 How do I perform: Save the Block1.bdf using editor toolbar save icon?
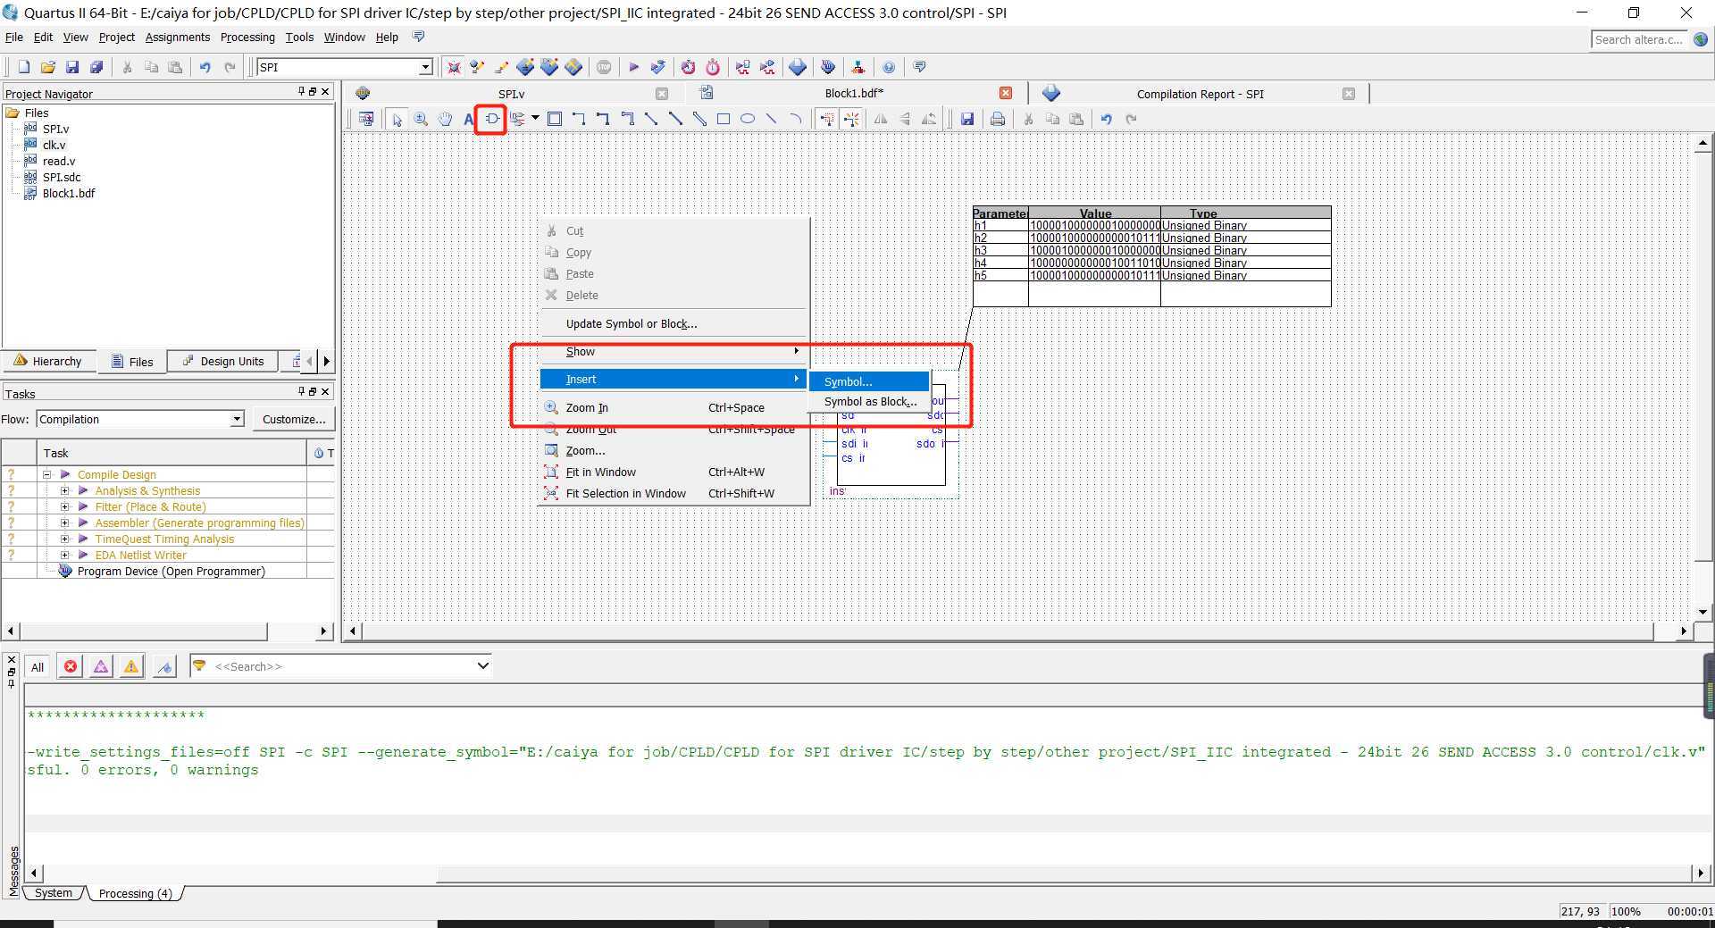(966, 119)
